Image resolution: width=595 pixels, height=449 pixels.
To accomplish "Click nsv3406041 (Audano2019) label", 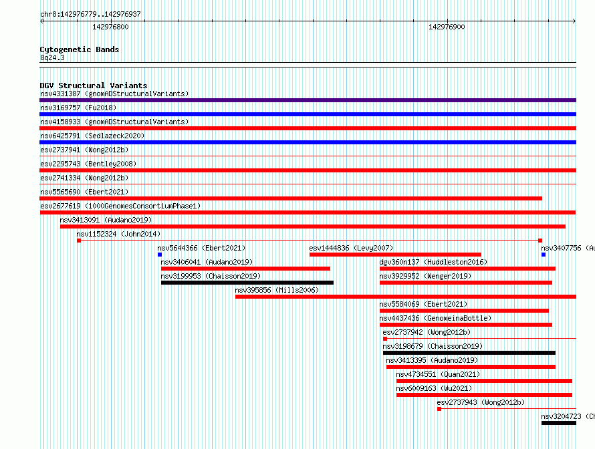I will coord(207,262).
